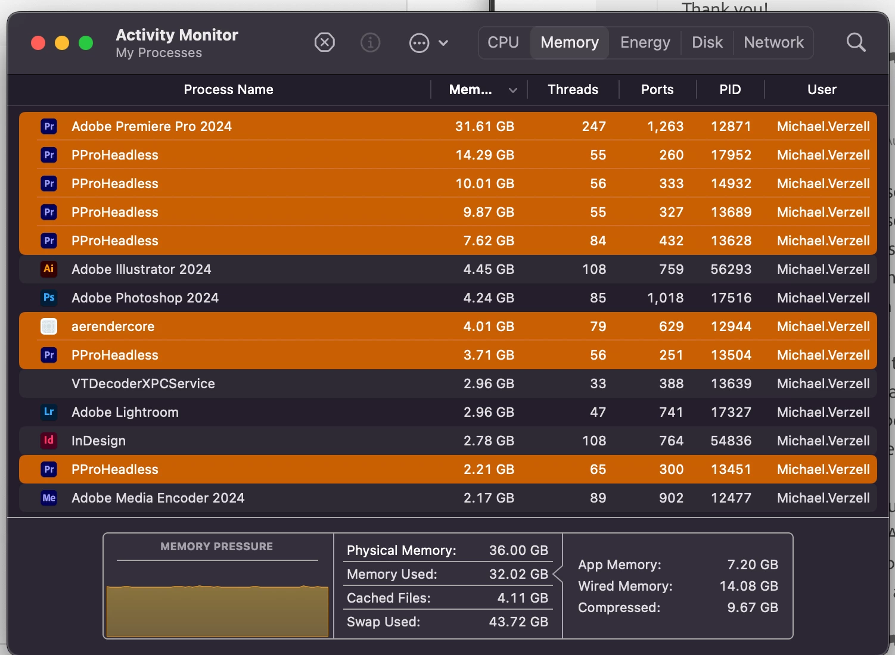Image resolution: width=895 pixels, height=655 pixels.
Task: Click the 10.01 GB memory value
Action: coord(484,183)
